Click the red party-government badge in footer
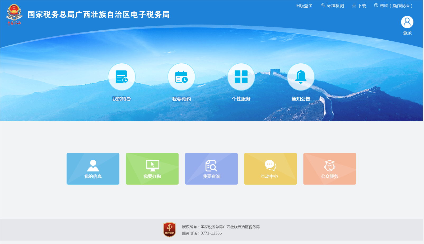 (169, 229)
